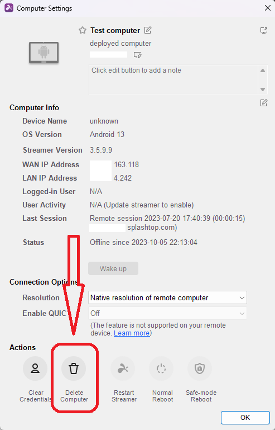Click the Restart Streamer icon

(x=123, y=368)
